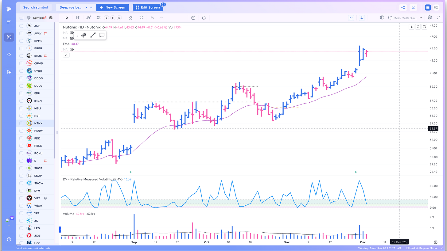Click the refresh arrows icon in toolbar

click(x=142, y=18)
